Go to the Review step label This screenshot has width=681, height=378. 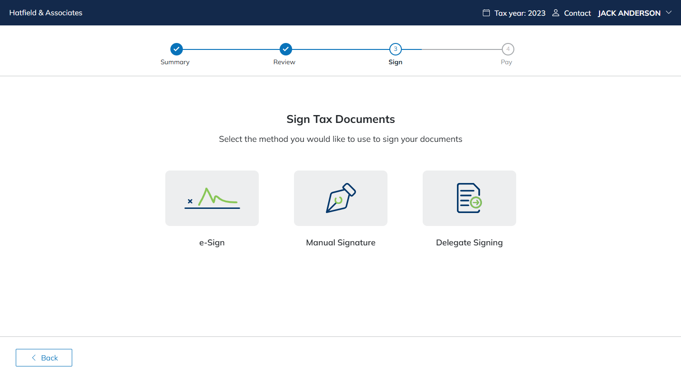pos(284,62)
